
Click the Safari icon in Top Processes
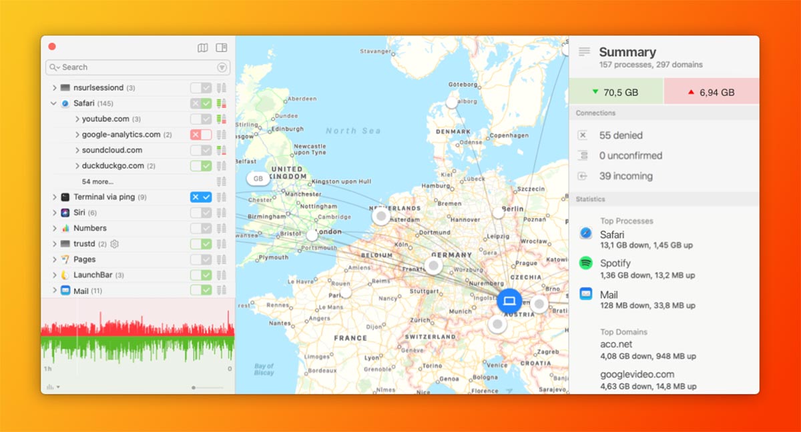(586, 233)
